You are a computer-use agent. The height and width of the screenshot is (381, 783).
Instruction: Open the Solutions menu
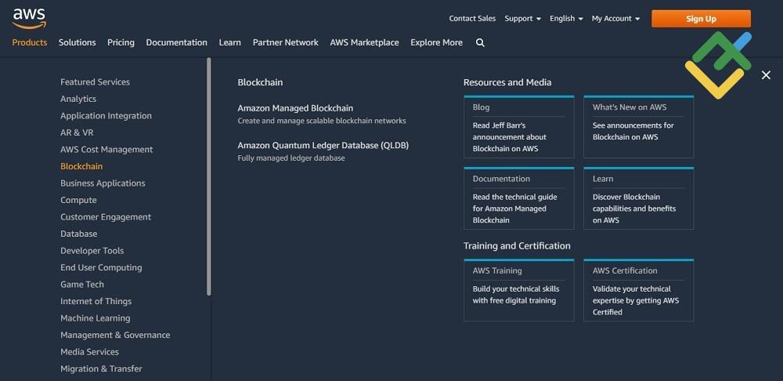77,42
